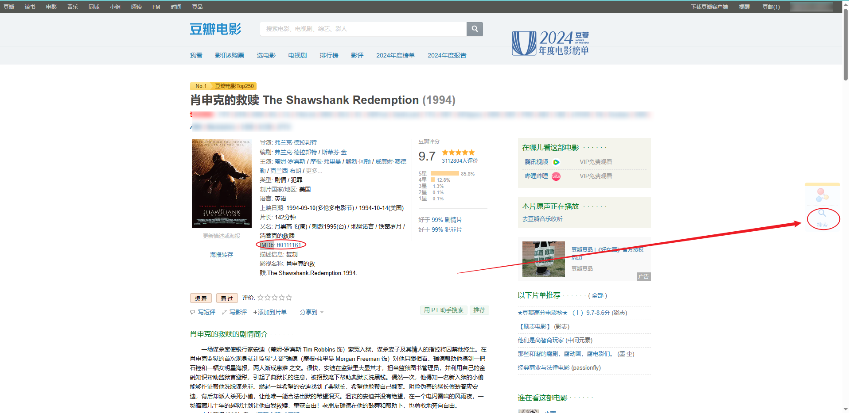The width and height of the screenshot is (849, 413).
Task: Click the vertical page scrollbar thumb
Action: pyautogui.click(x=845, y=44)
